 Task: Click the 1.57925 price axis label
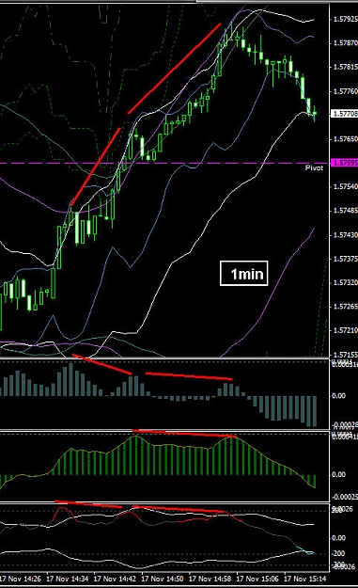tap(345, 19)
